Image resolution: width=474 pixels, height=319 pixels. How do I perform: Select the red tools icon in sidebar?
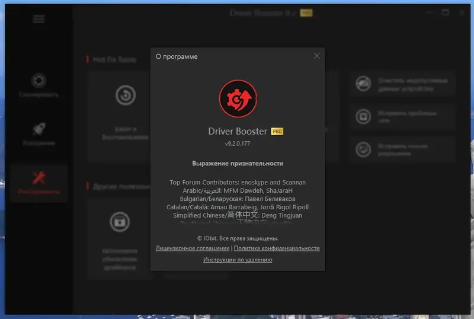click(39, 178)
